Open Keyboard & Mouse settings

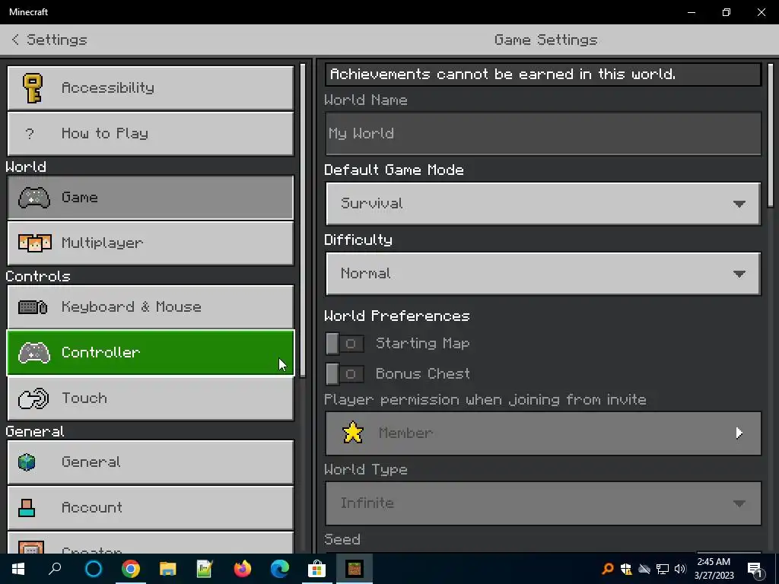click(151, 307)
